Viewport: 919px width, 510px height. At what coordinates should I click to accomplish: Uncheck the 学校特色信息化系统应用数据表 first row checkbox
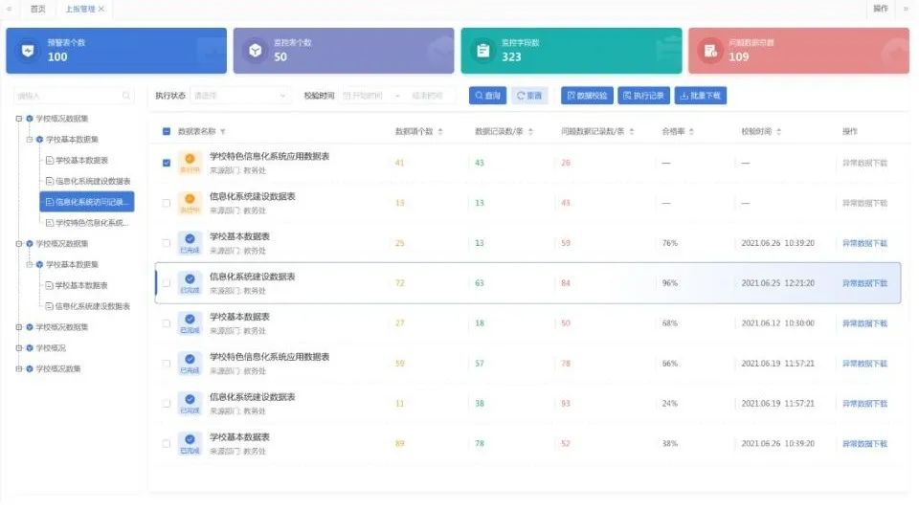point(167,163)
